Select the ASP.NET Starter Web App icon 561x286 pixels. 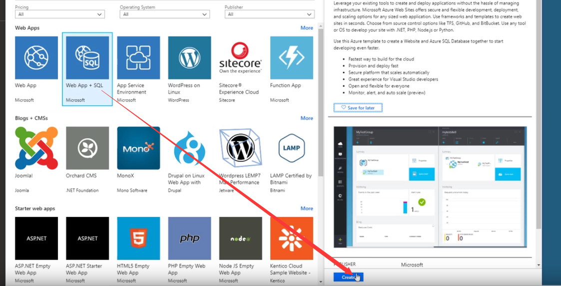pyautogui.click(x=87, y=238)
